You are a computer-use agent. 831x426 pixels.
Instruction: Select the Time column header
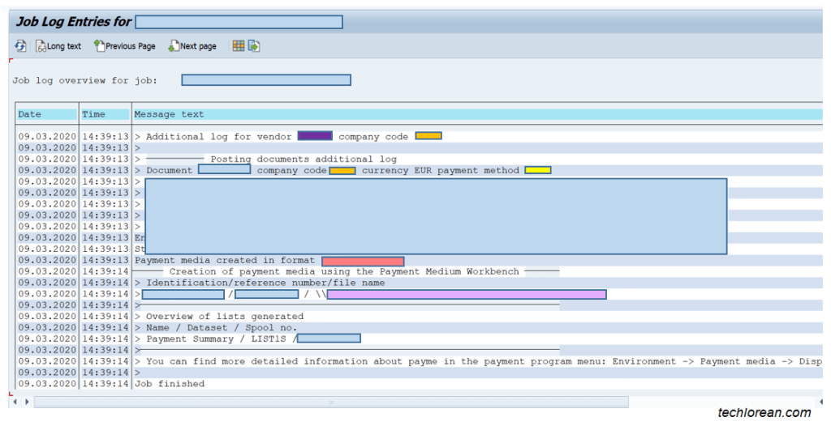click(105, 114)
